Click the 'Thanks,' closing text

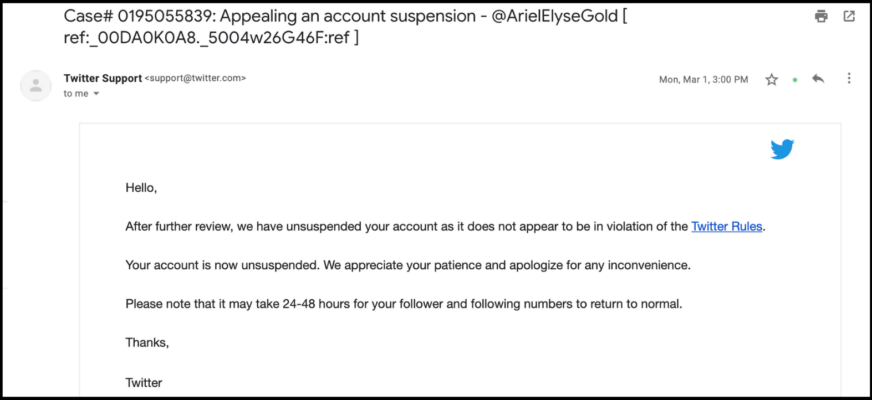tap(147, 343)
